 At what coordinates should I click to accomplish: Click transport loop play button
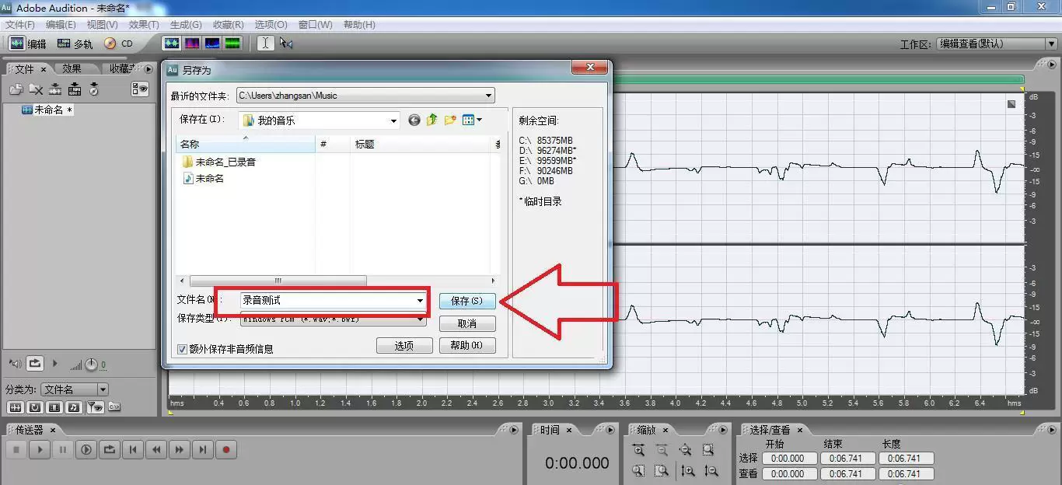click(110, 449)
